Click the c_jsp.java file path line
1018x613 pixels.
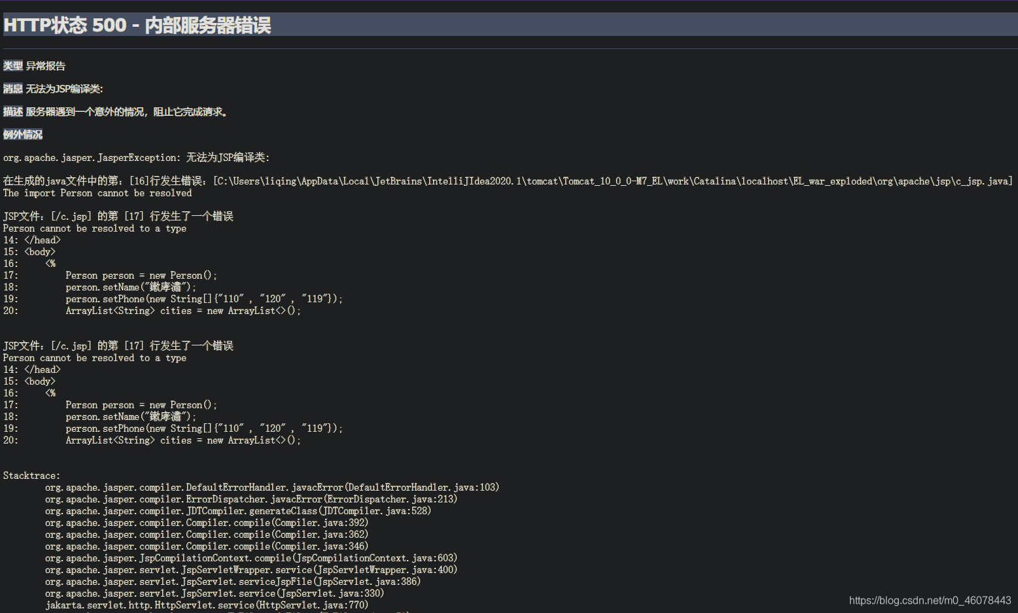click(x=508, y=181)
